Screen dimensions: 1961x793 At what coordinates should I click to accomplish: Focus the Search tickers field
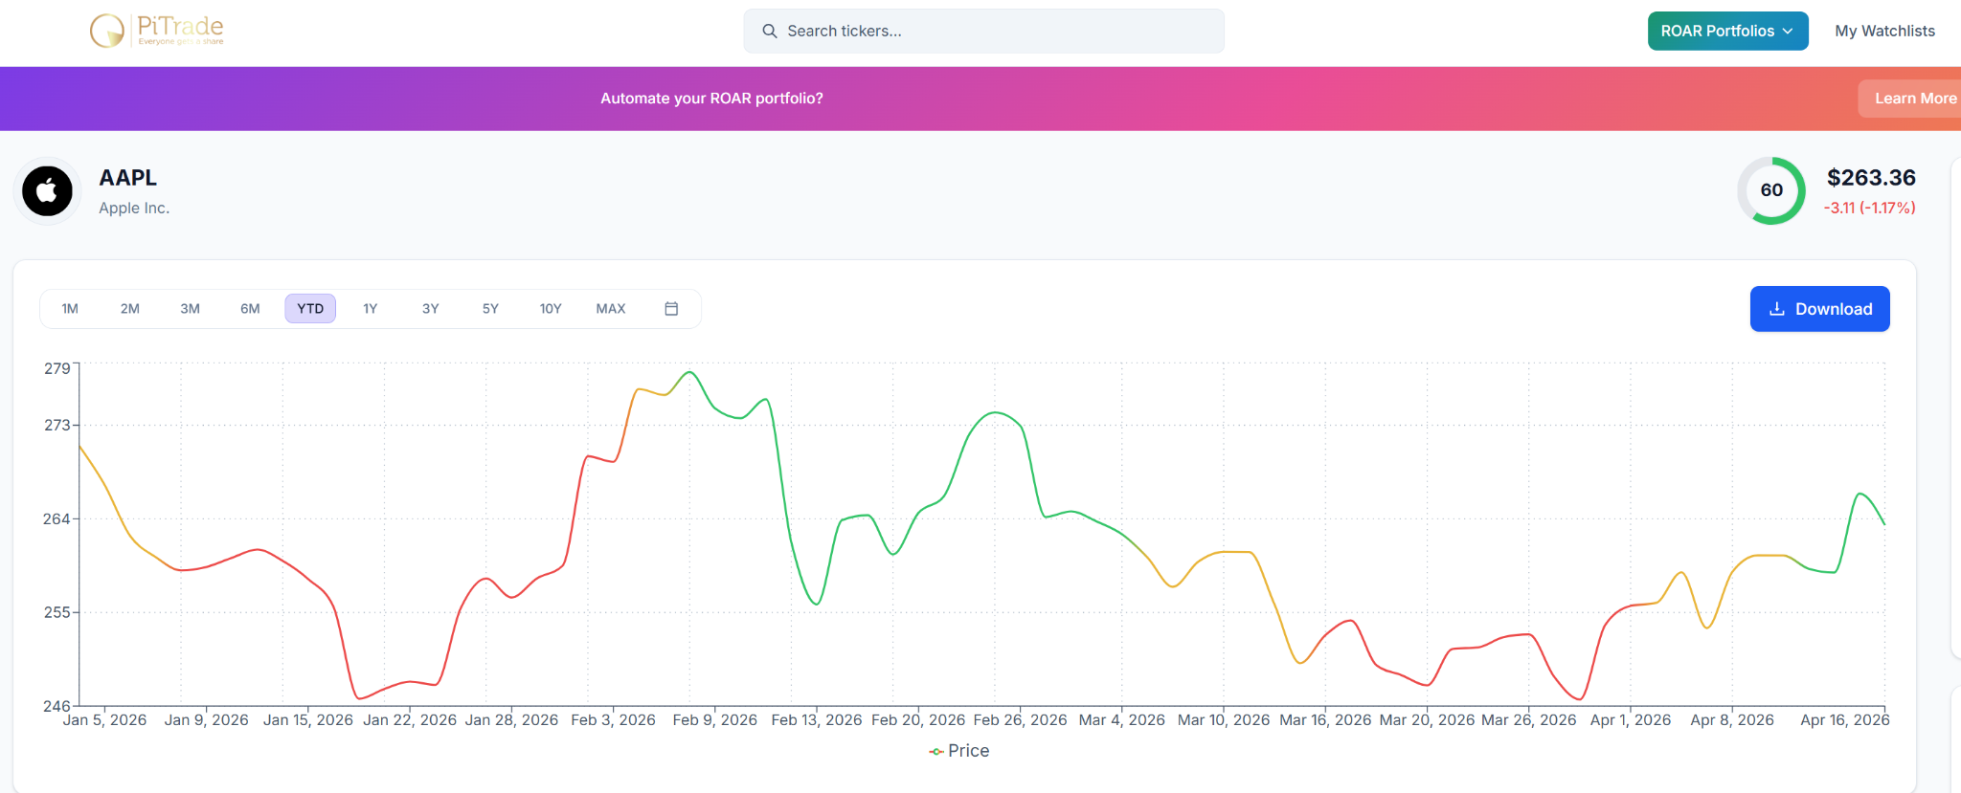click(x=996, y=32)
